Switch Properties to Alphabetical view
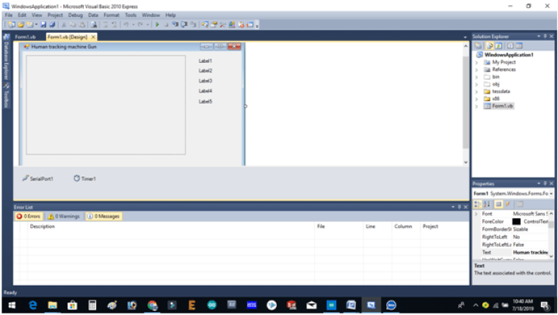Viewport: 558px width, 315px height. coord(487,204)
